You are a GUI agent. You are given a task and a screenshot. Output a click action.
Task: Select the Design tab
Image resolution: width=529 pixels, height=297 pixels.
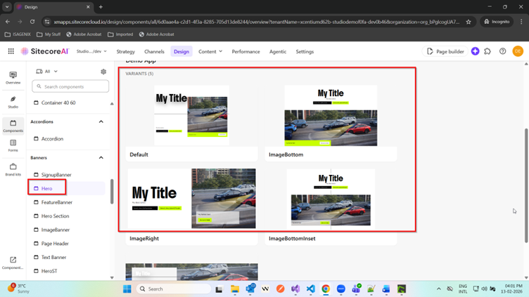click(x=181, y=51)
